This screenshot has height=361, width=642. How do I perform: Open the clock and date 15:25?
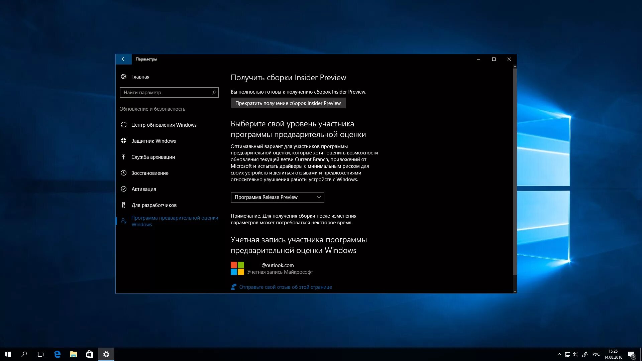[x=613, y=354]
